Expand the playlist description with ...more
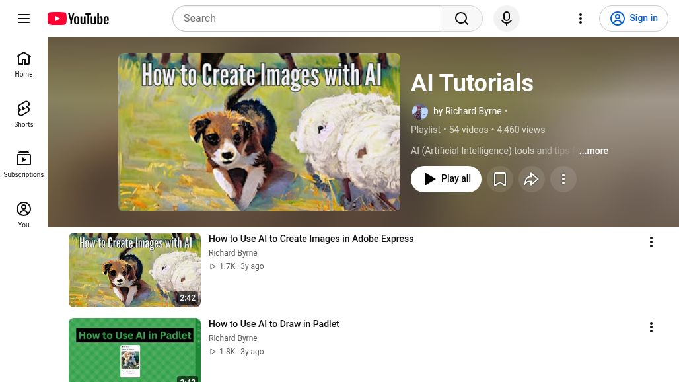Image resolution: width=679 pixels, height=382 pixels. coord(593,151)
